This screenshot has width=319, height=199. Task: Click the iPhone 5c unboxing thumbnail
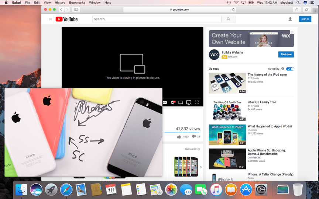227,159
